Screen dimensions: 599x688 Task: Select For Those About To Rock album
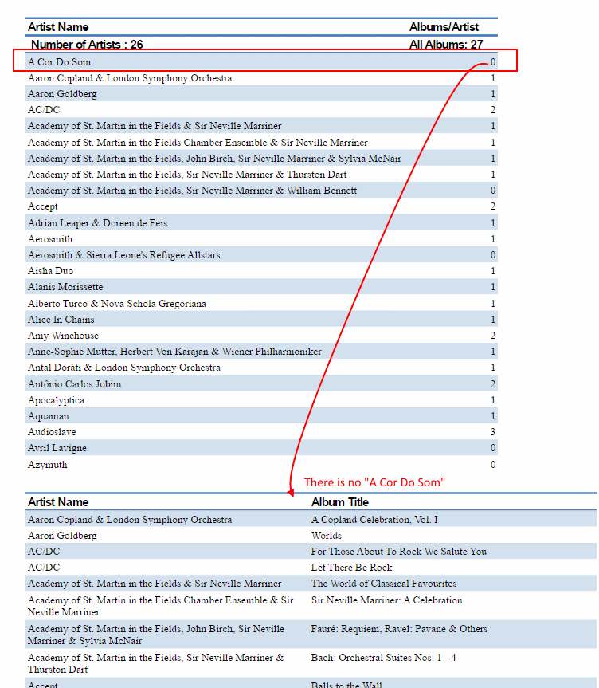[x=398, y=552]
